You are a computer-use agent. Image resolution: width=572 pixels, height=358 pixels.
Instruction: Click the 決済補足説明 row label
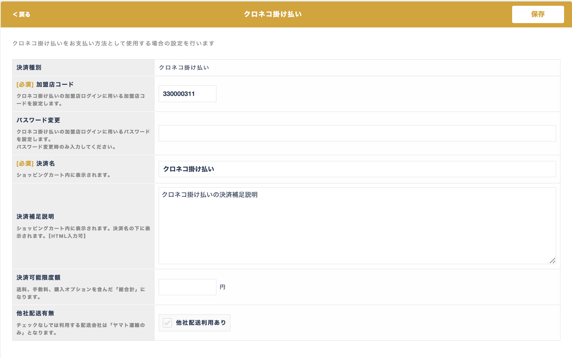point(35,217)
